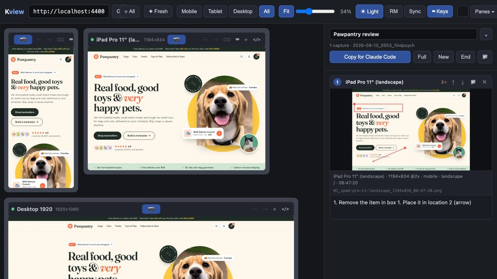497x279 pixels.
Task: Click the orange add button on Wild Salmon Crunch card
Action: coord(219,134)
